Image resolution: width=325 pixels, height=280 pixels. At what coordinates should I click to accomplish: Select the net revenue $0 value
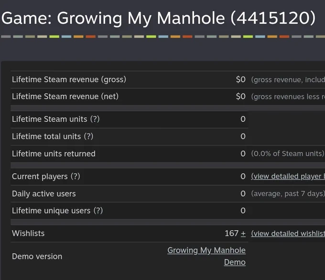tap(240, 97)
